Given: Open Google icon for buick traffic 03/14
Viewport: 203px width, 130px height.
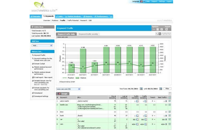Looking at the screenshot, I should coord(146,116).
